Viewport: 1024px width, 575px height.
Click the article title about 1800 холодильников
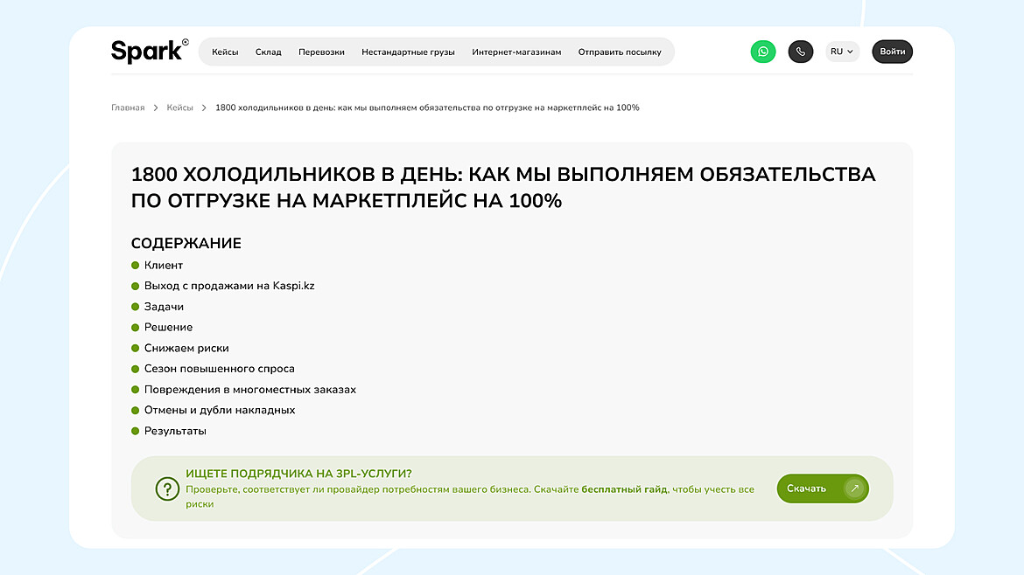coord(503,188)
